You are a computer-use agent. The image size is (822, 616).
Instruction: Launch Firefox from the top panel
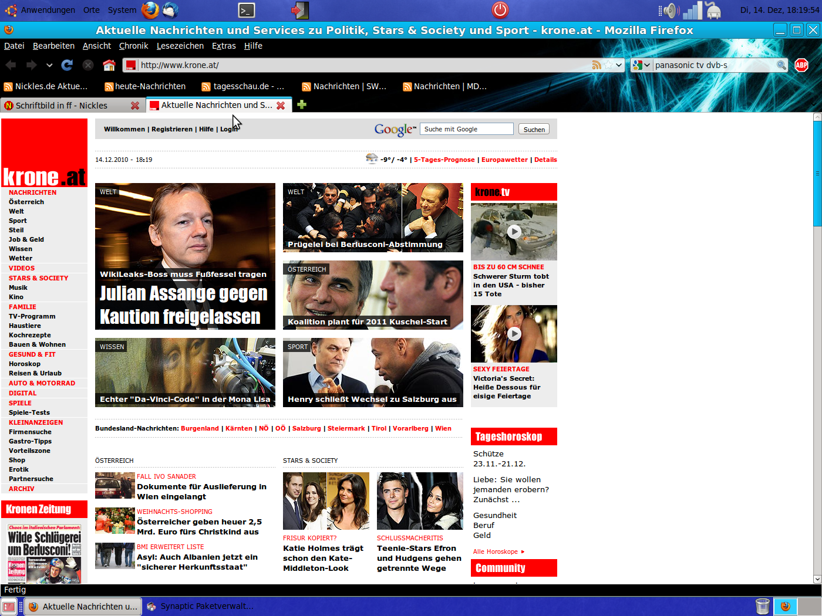[x=150, y=9]
